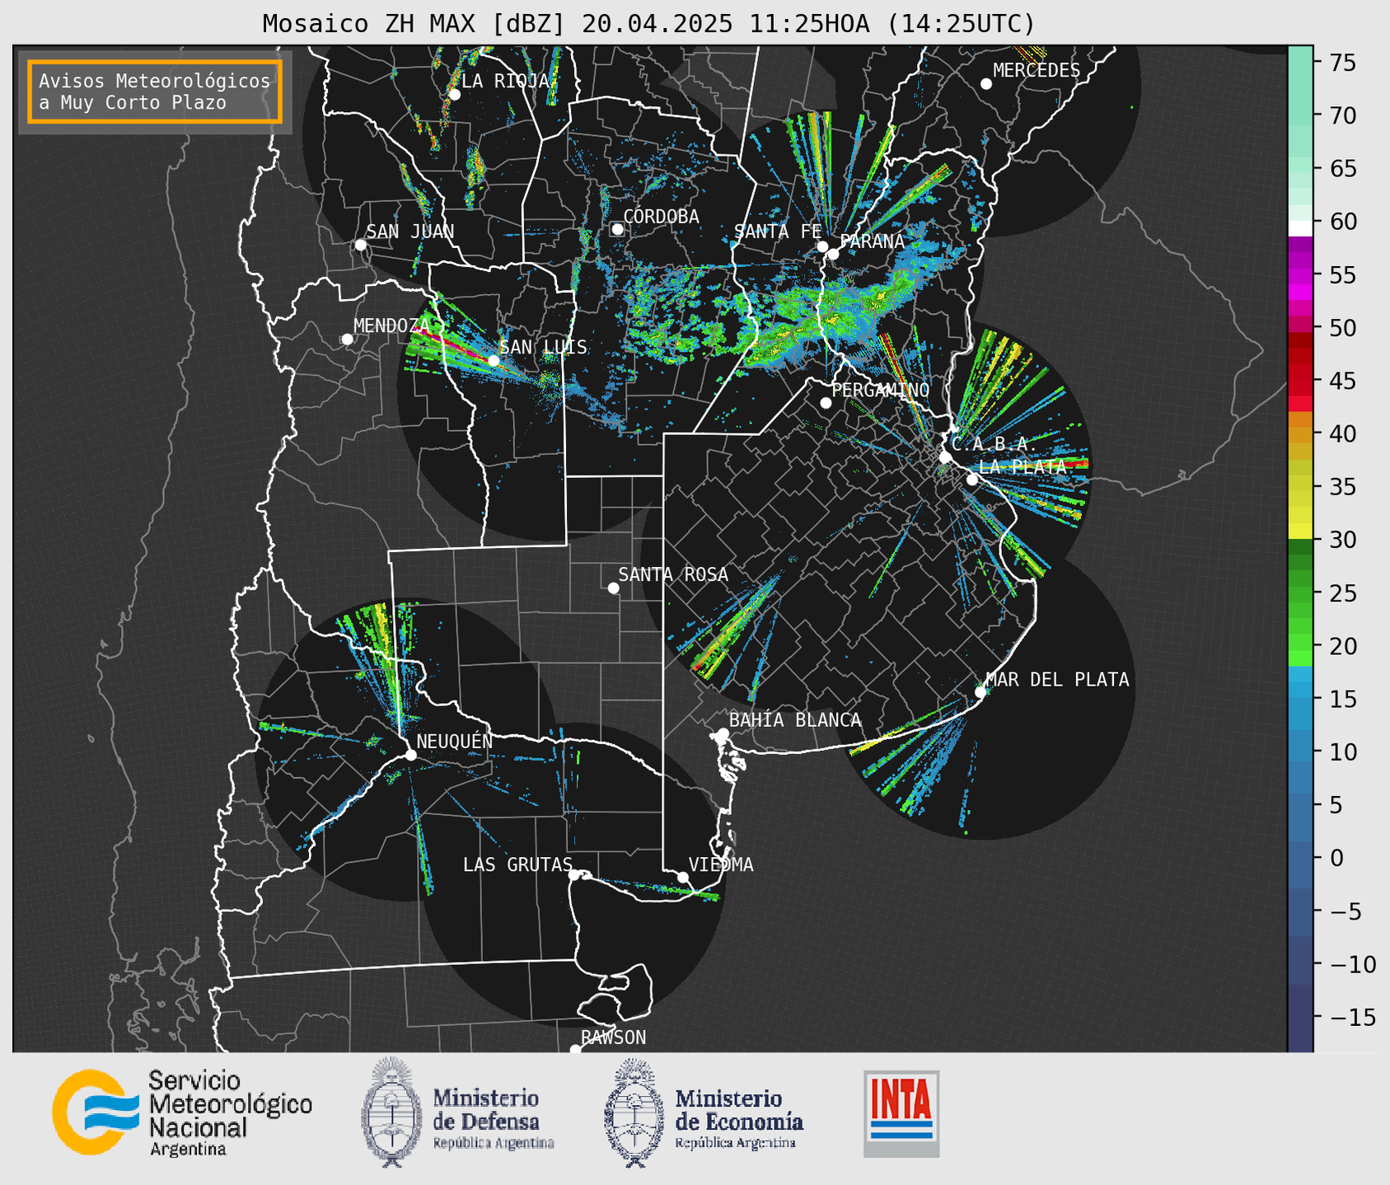Click the SANTA ROSA label text
The width and height of the screenshot is (1390, 1185).
[673, 574]
